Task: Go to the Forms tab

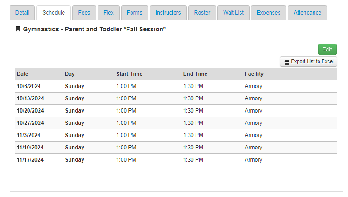Action: [134, 13]
